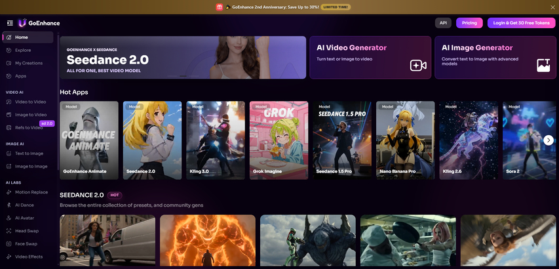Open Apps in the sidebar
Viewport: 559px width, 269px height.
28,76
